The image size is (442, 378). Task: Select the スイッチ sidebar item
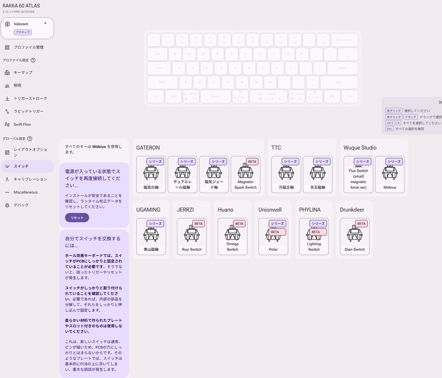point(27,166)
